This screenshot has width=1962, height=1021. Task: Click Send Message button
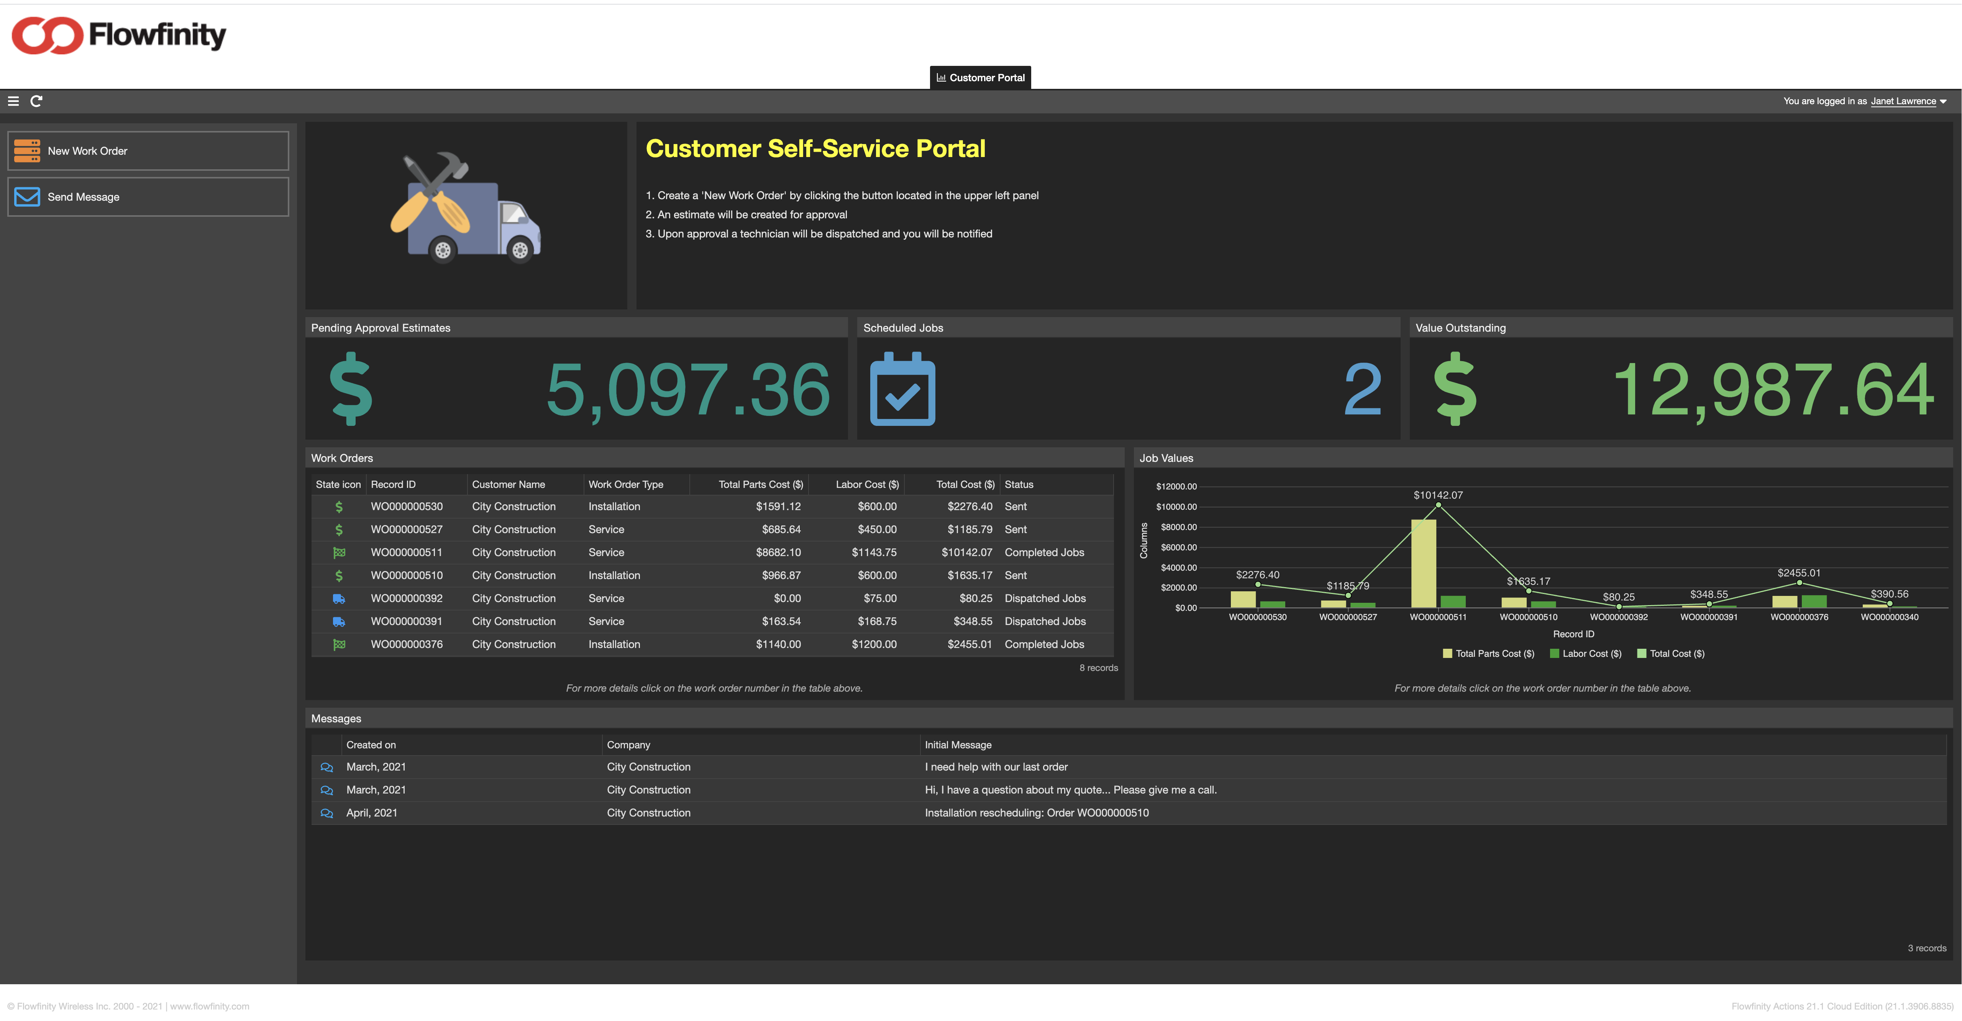(x=149, y=197)
